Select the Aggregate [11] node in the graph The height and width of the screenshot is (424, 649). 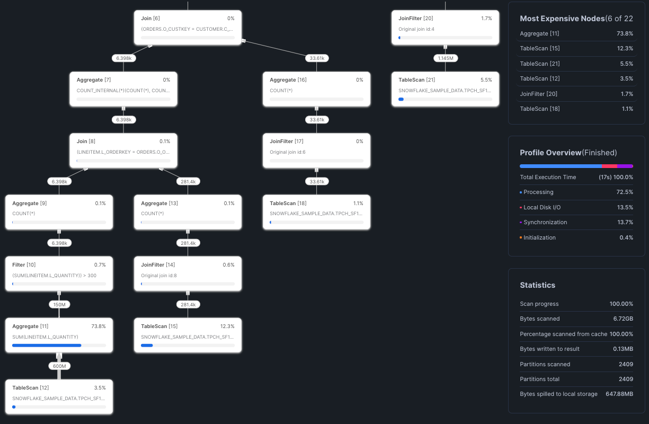point(58,335)
